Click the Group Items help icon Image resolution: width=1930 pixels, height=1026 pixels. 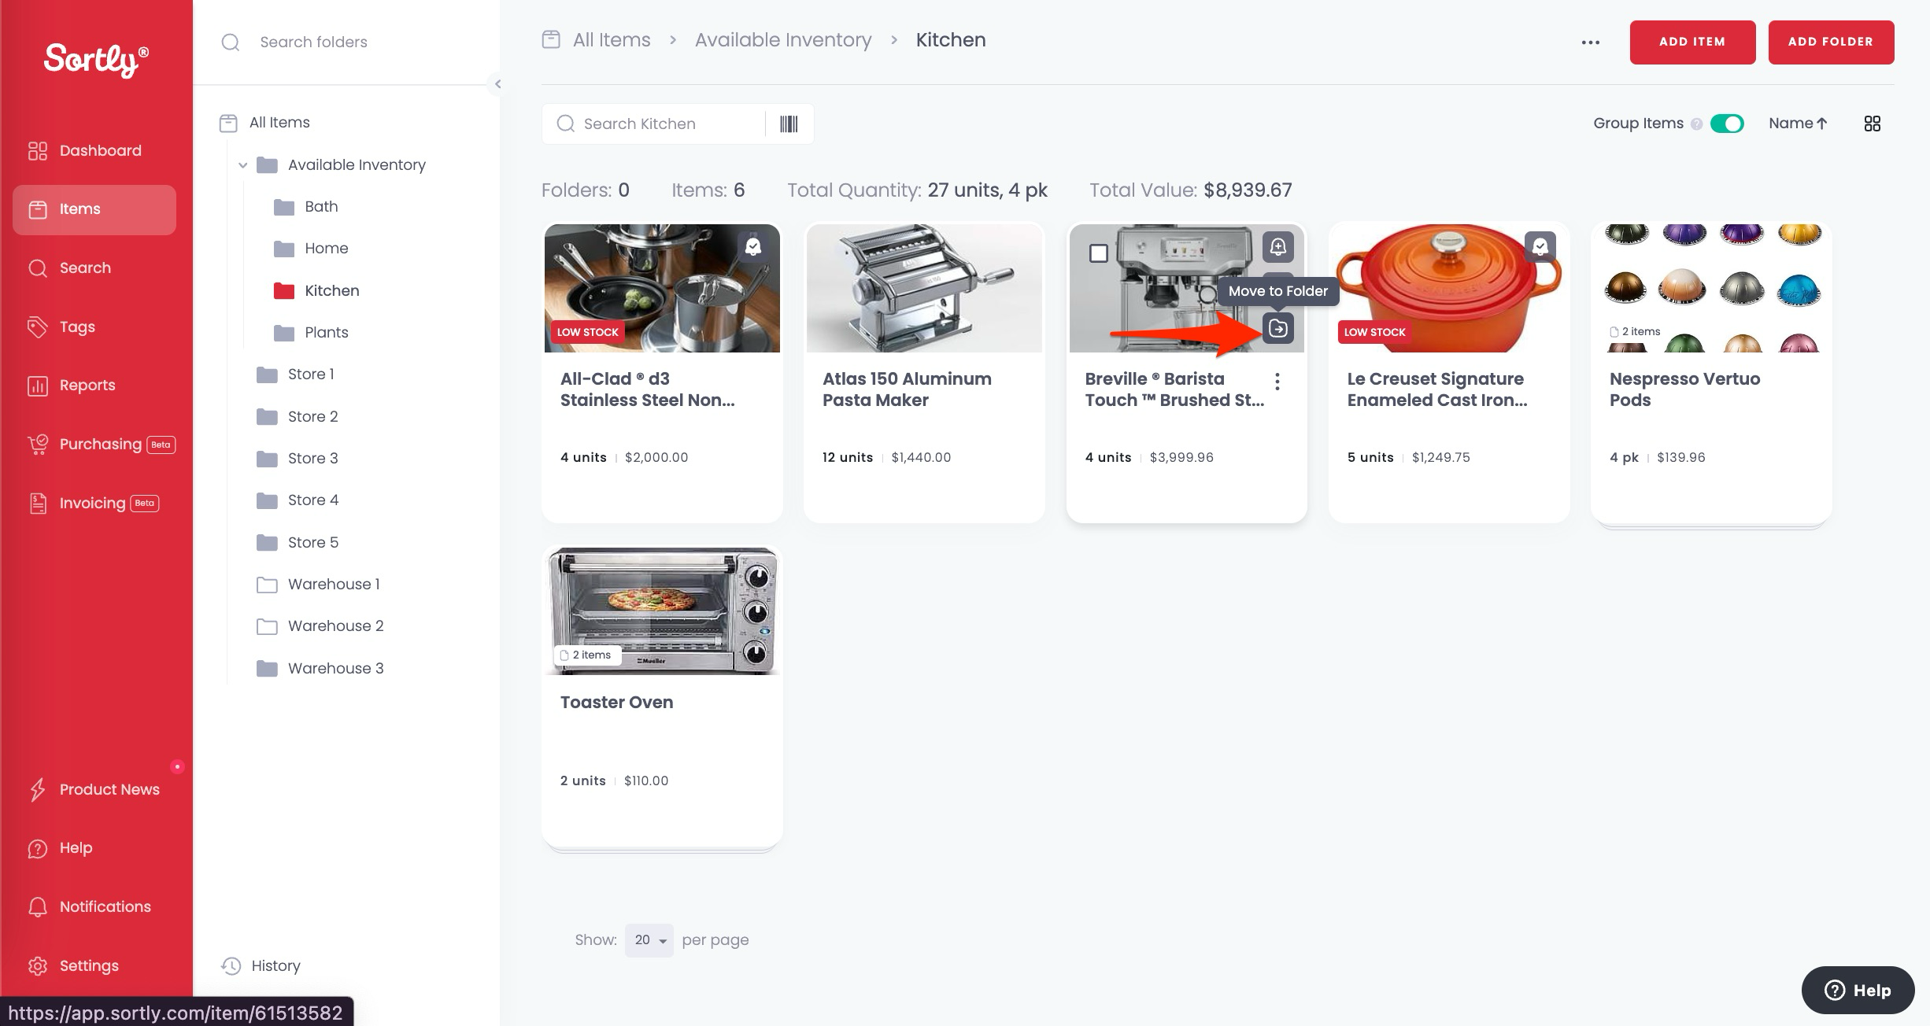(1696, 124)
